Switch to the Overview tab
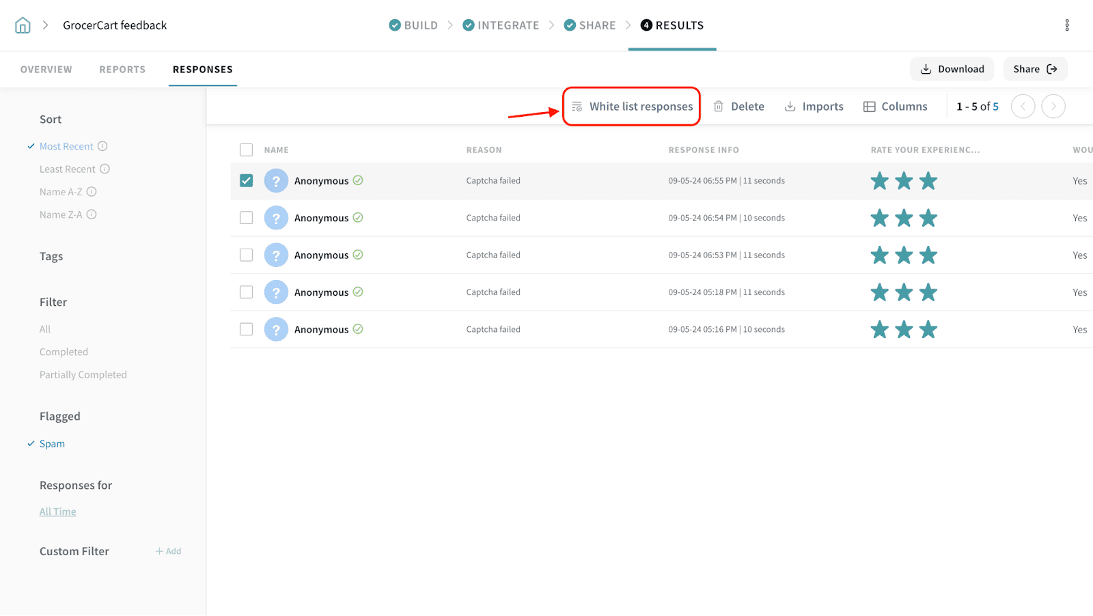Screen dimensions: 1093x616 pos(46,70)
